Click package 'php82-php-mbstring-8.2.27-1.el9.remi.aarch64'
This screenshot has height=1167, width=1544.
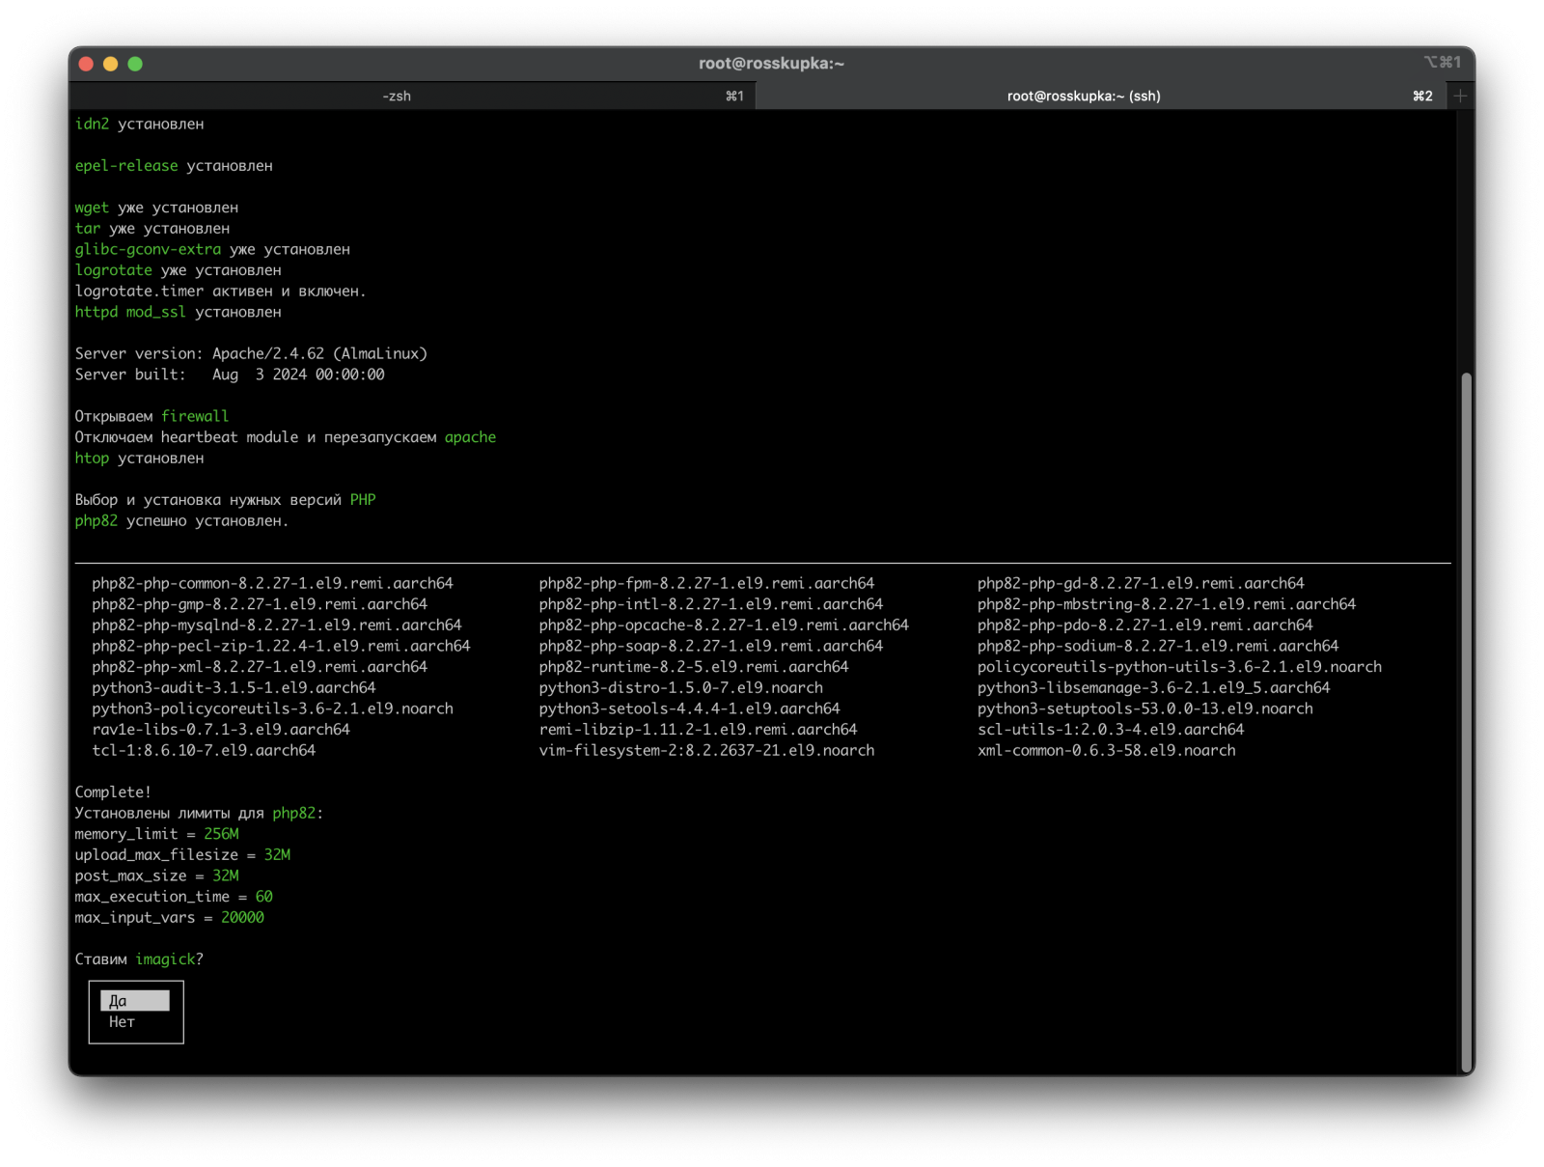(1167, 604)
